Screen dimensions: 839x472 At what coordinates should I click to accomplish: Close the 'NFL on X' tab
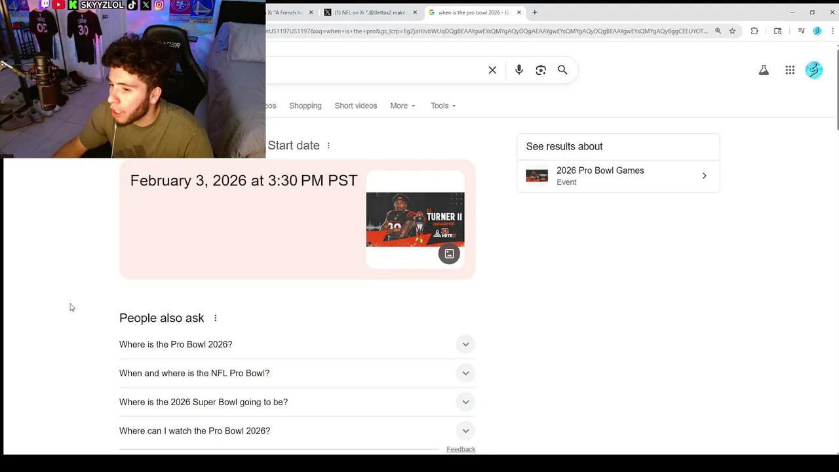point(415,12)
